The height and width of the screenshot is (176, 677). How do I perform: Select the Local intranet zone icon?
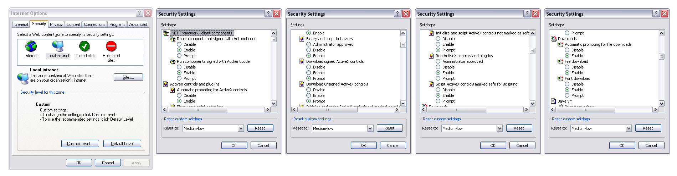(58, 46)
